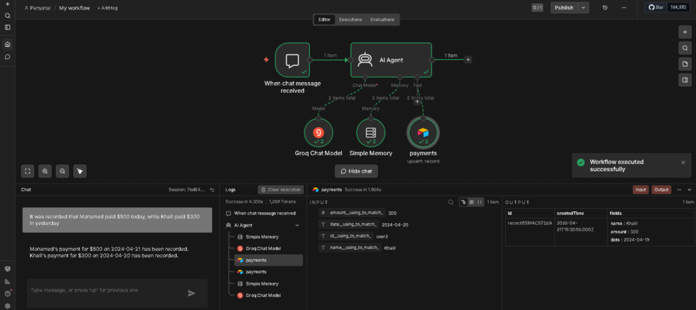Select the chat trigger node icon
Screen dimensions: 696x310
292,60
